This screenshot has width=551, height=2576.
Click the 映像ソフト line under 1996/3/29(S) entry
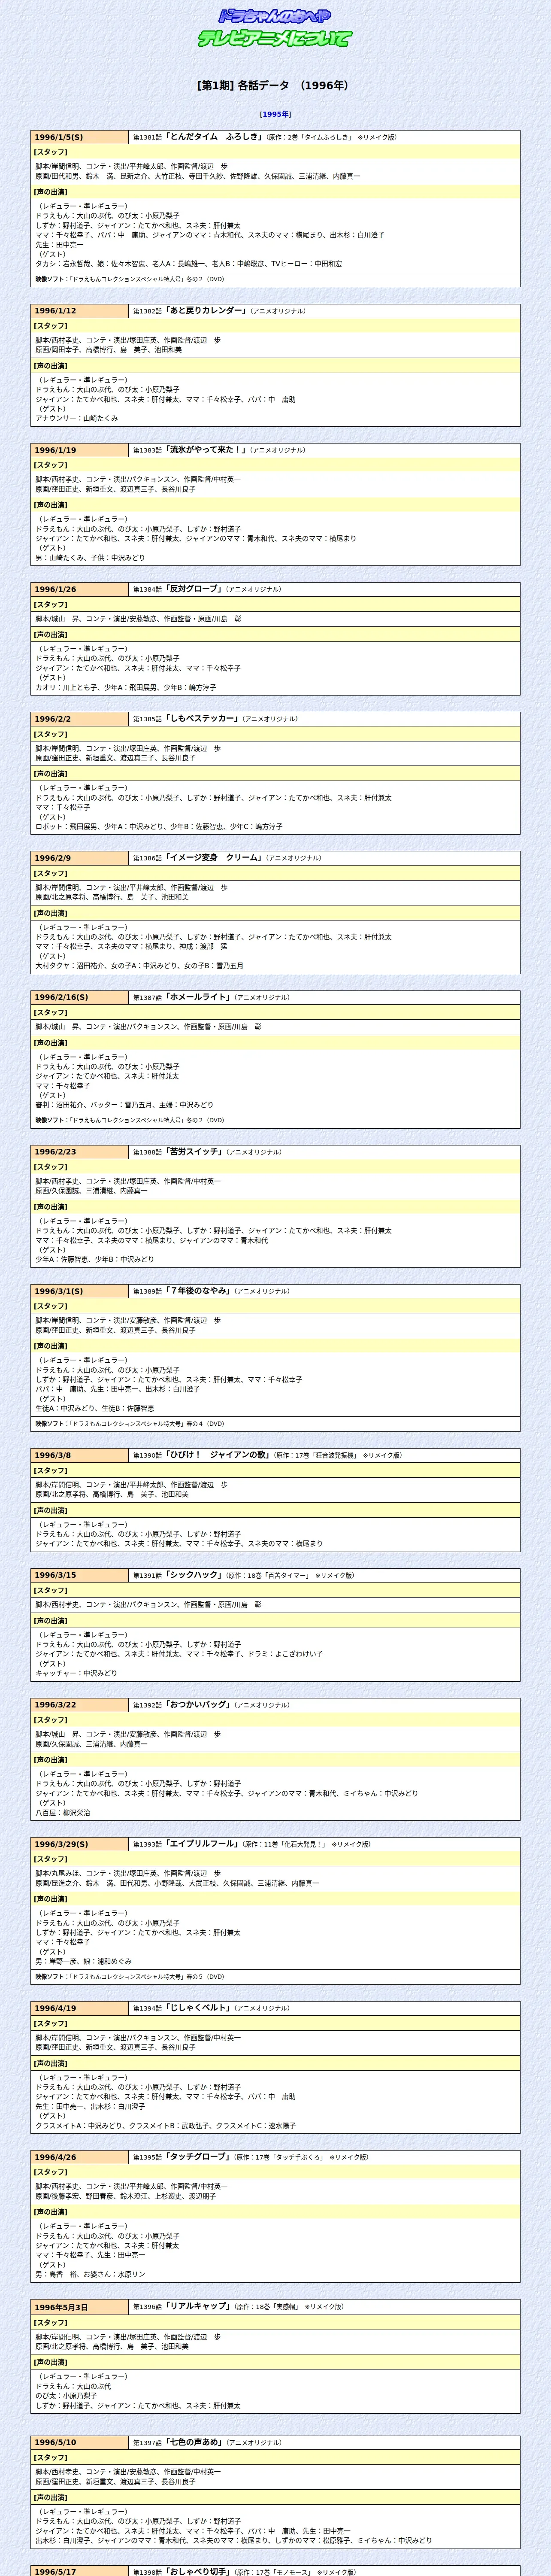[275, 1977]
